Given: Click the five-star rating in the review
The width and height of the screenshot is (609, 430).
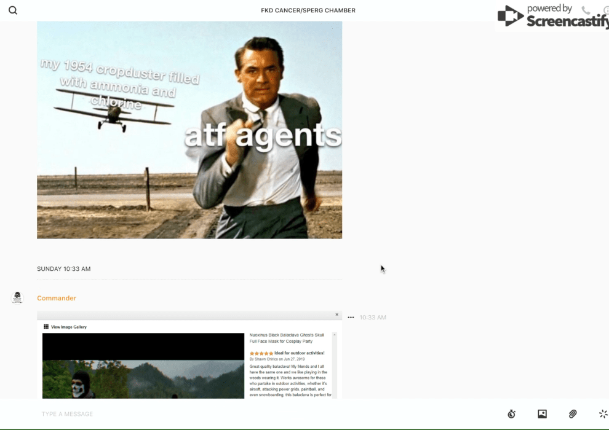Looking at the screenshot, I should point(261,353).
